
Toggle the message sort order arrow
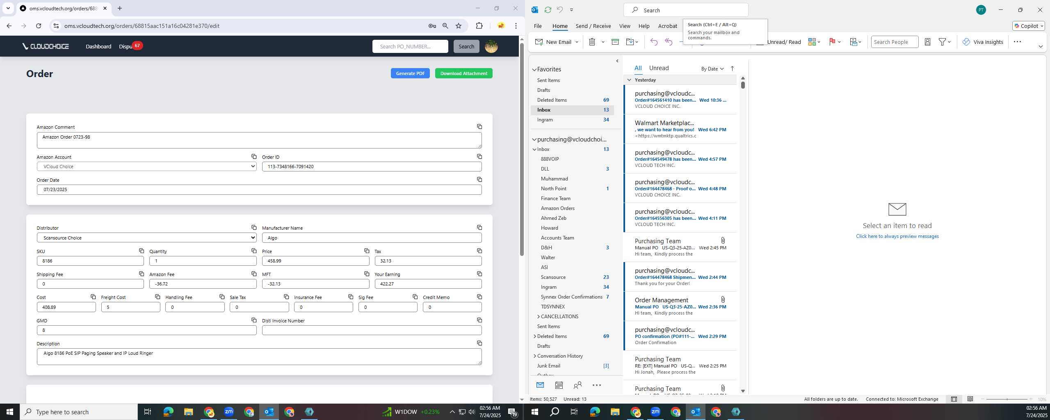732,68
